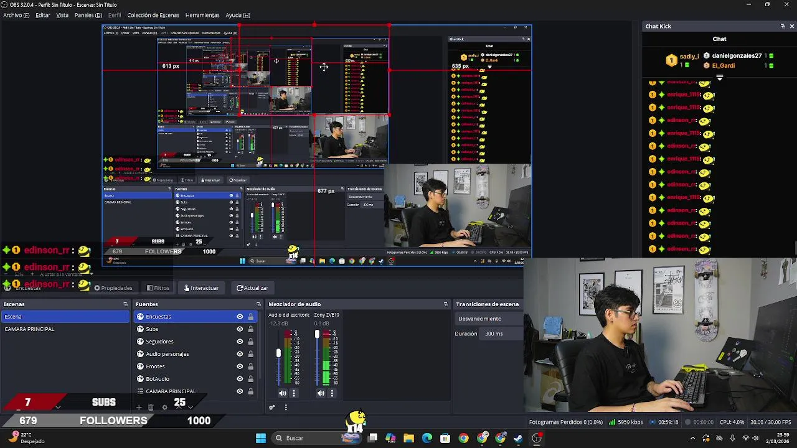The height and width of the screenshot is (448, 797).
Task: Click the add source plus icon
Action: [x=139, y=408]
